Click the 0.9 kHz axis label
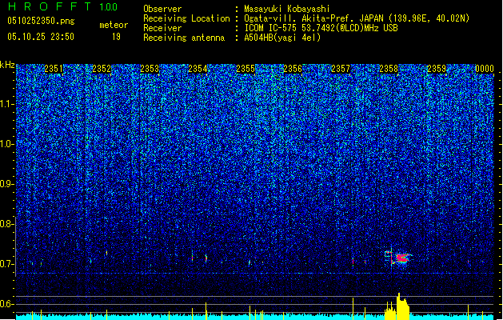The height and width of the screenshot is (320, 503). (x=7, y=184)
